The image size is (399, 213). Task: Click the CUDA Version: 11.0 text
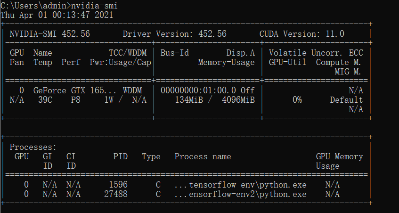(x=302, y=34)
